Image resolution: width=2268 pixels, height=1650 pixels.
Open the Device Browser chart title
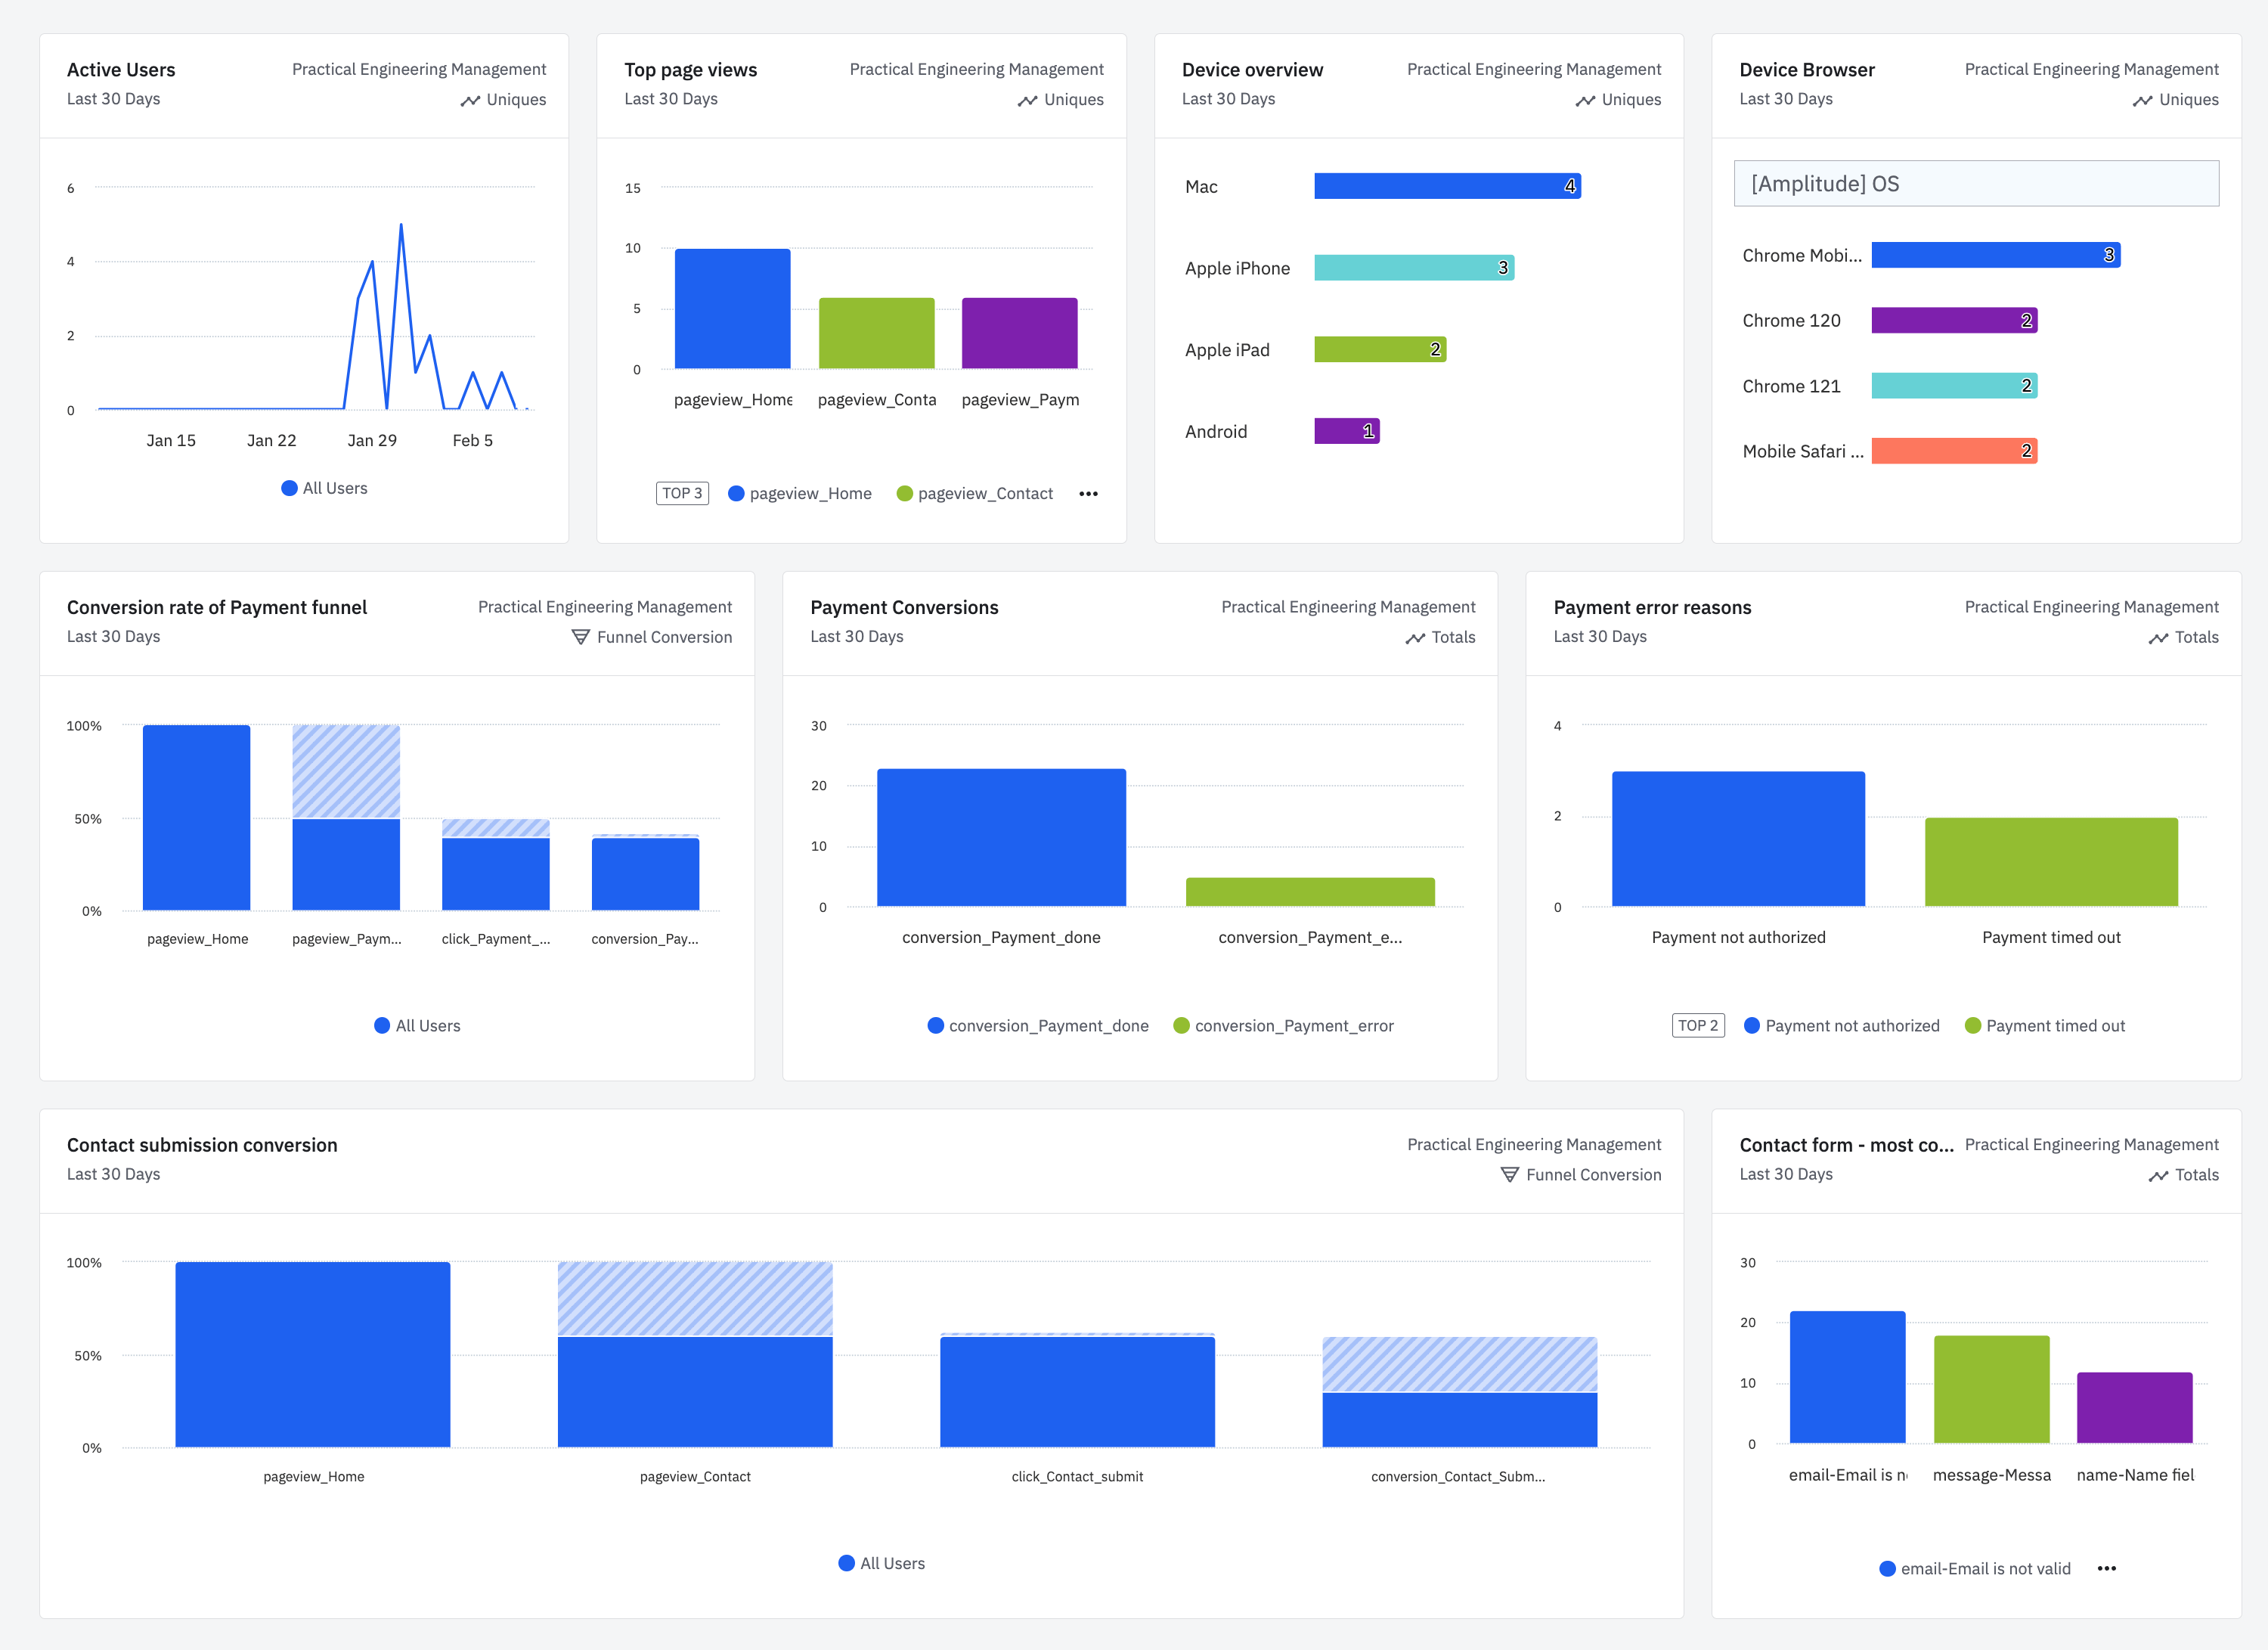(1807, 70)
